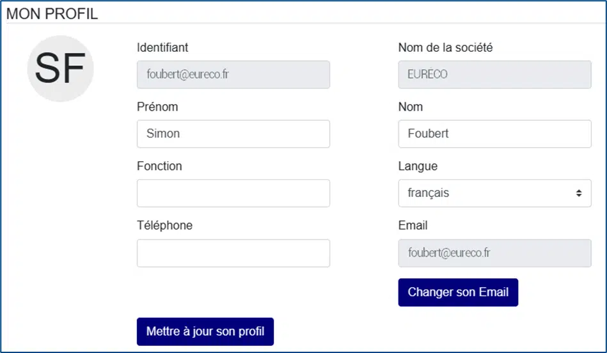607x353 pixels.
Task: Focus the Nom field containing Foubert
Action: pyautogui.click(x=494, y=134)
